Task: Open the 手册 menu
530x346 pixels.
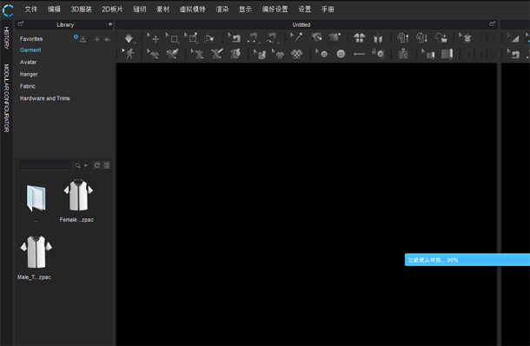Action: [x=328, y=10]
